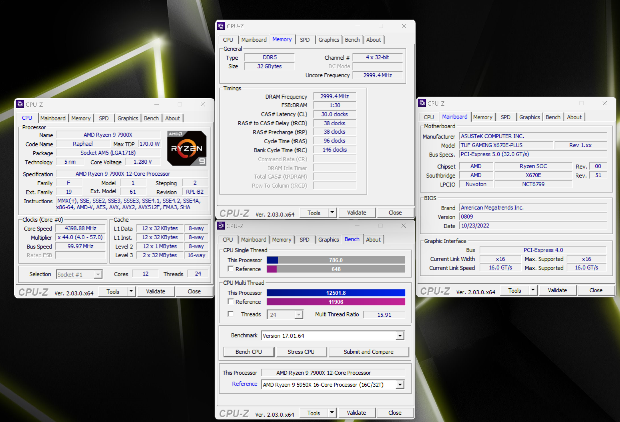The image size is (620, 422).
Task: Enable the Single Thread Reference checkbox
Action: 230,269
